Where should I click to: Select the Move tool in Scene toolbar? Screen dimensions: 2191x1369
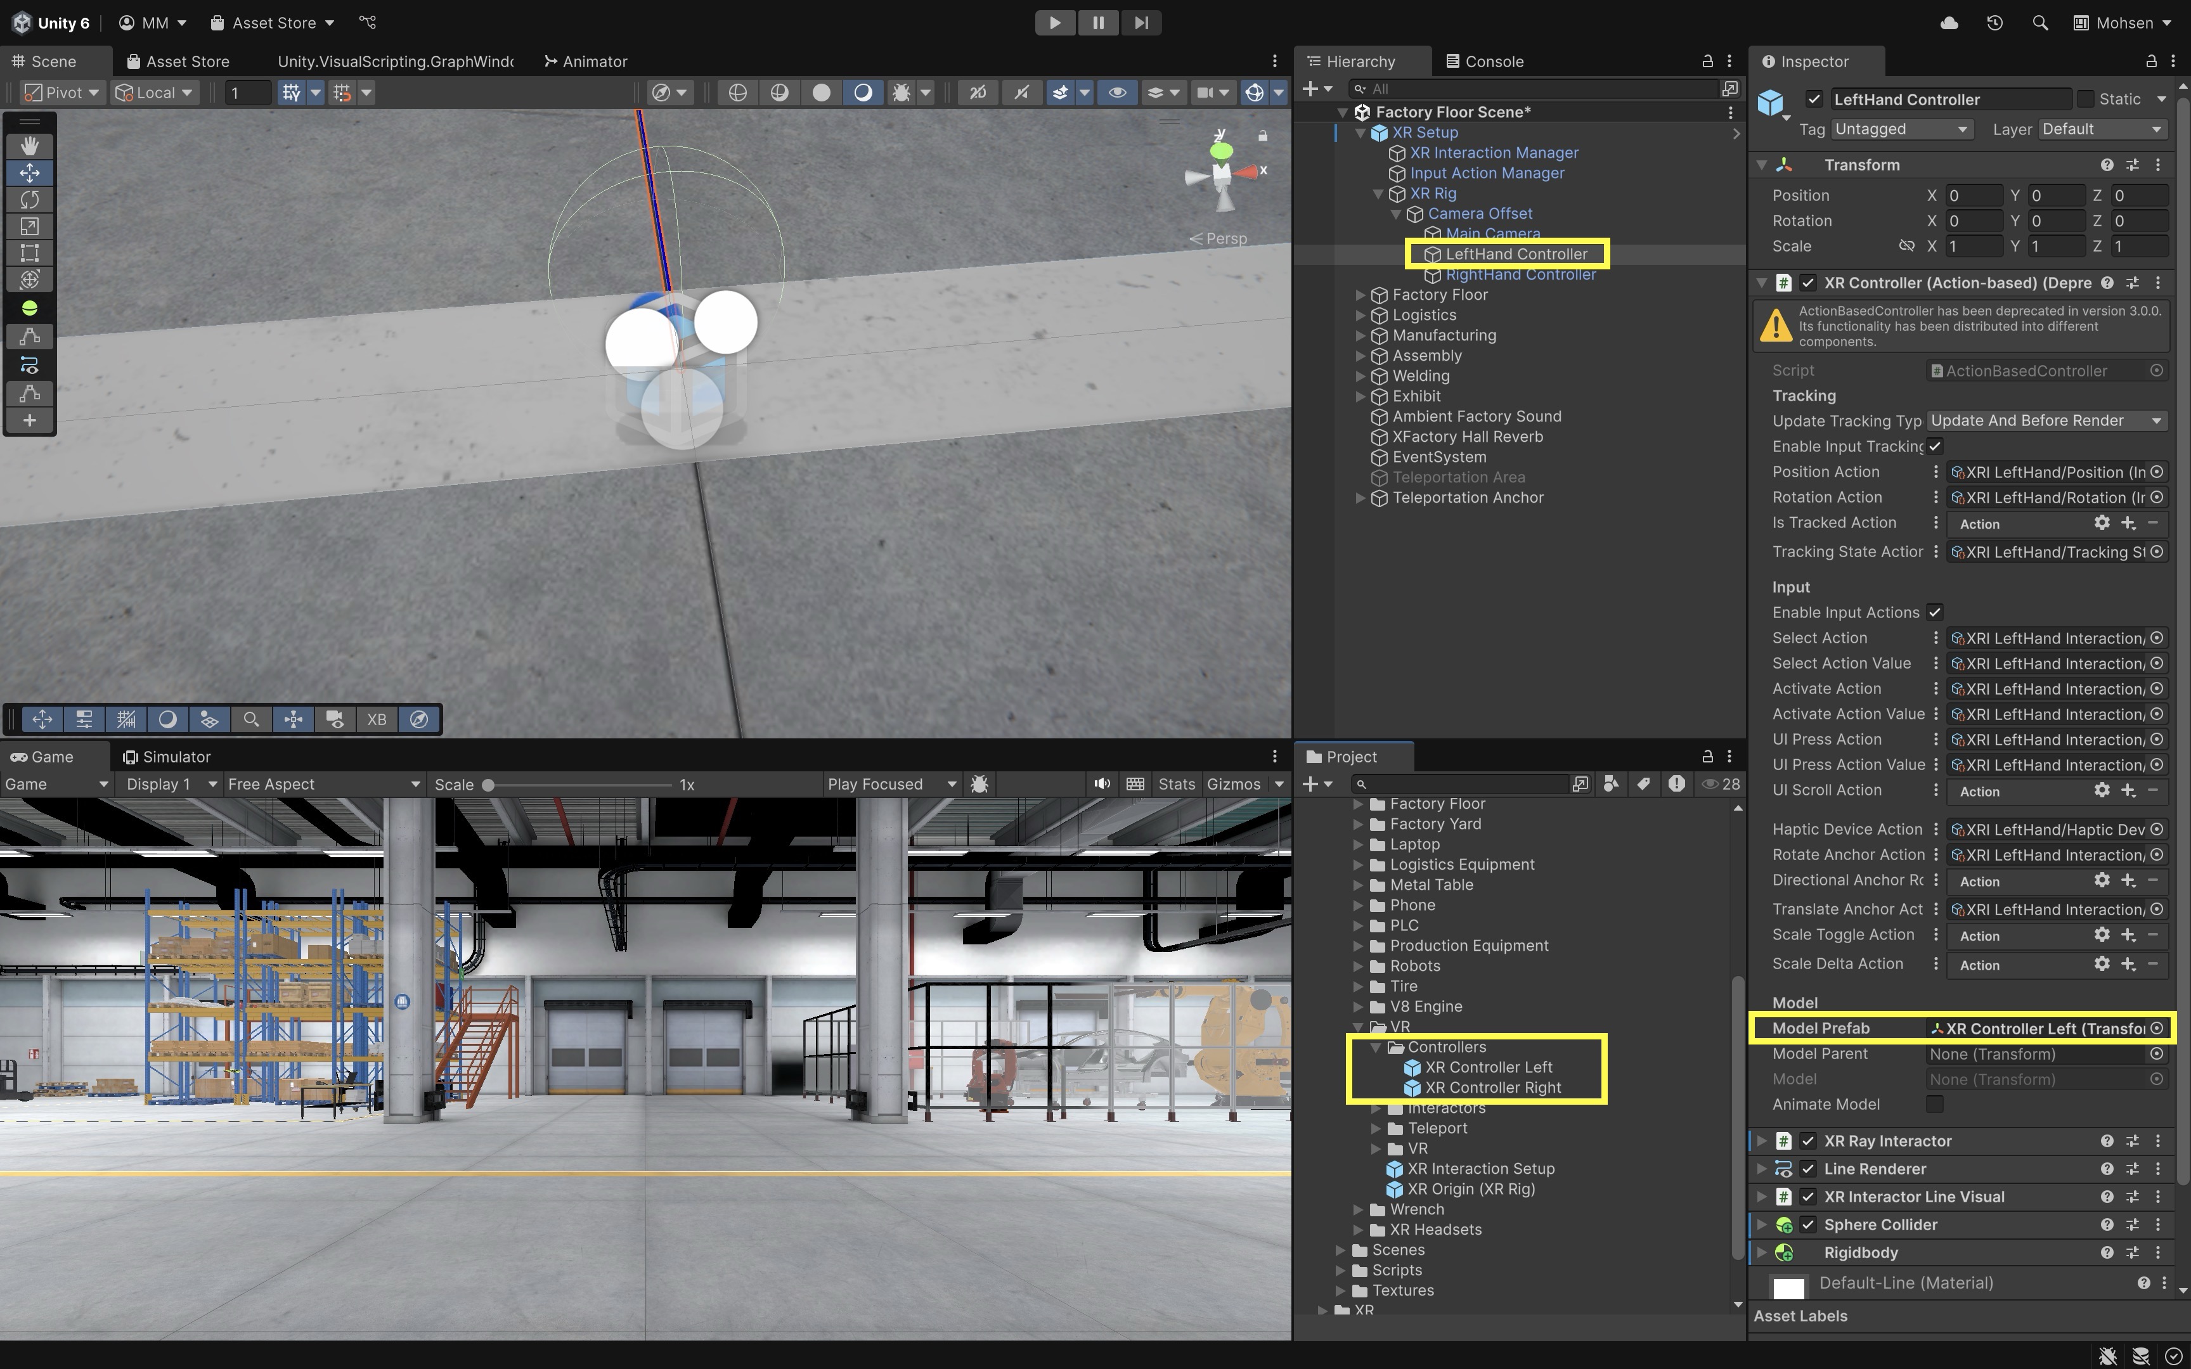click(x=30, y=173)
